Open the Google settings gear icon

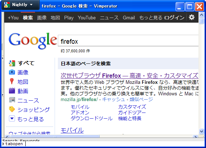pyautogui.click(x=192, y=18)
